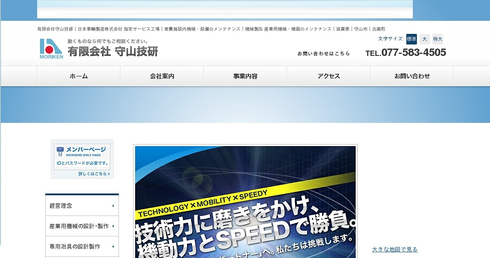Set font size to 大
Viewport: 490px width, 258px height.
click(425, 39)
